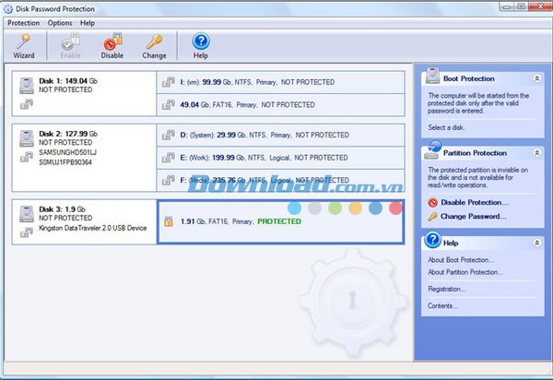Click the red icon beside Disable Protection
553x380 pixels.
point(433,203)
